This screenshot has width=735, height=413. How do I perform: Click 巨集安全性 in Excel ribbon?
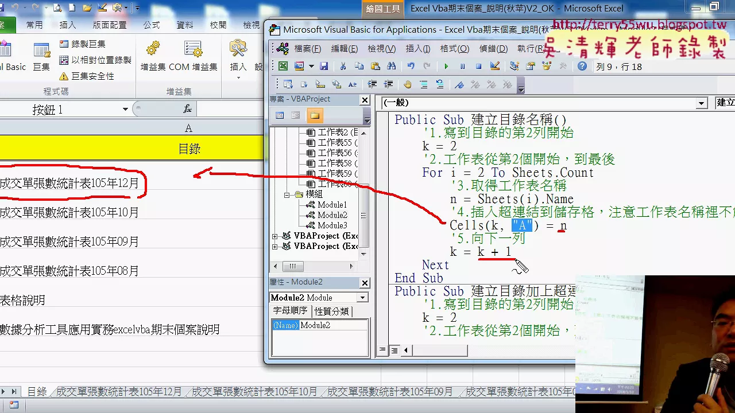coord(87,76)
